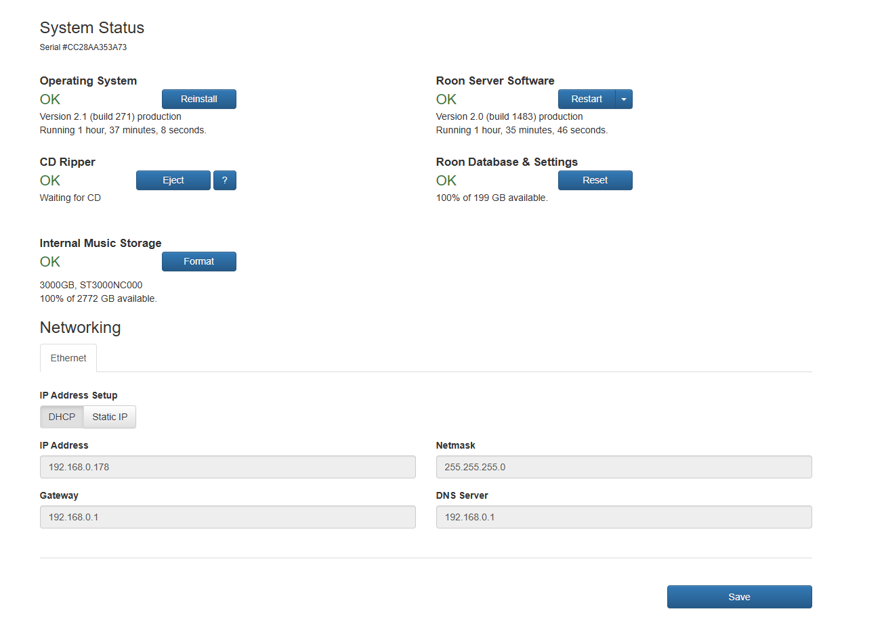Click the 'Waiting for CD' status text
Screen dimensions: 884x630
(x=70, y=198)
